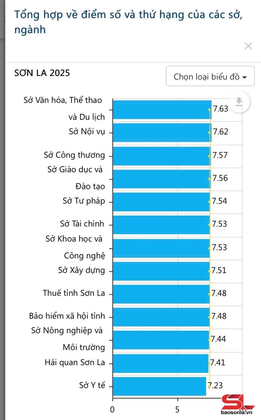This screenshot has height=420, width=261.
Task: Download the chart using the arrow icon
Action: (239, 102)
